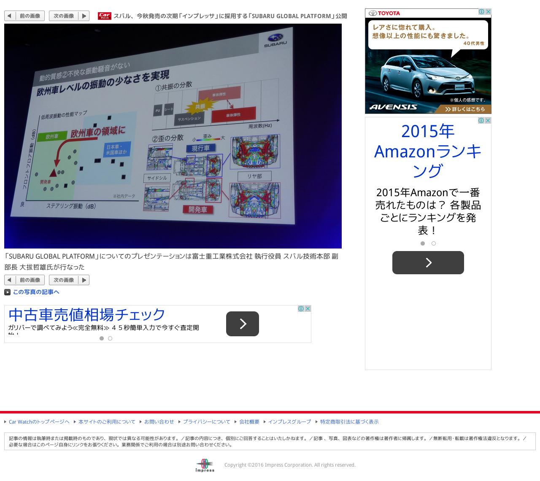Click the arrow icon beside この写真の記事へ
Image resolution: width=540 pixels, height=481 pixels.
coord(7,292)
